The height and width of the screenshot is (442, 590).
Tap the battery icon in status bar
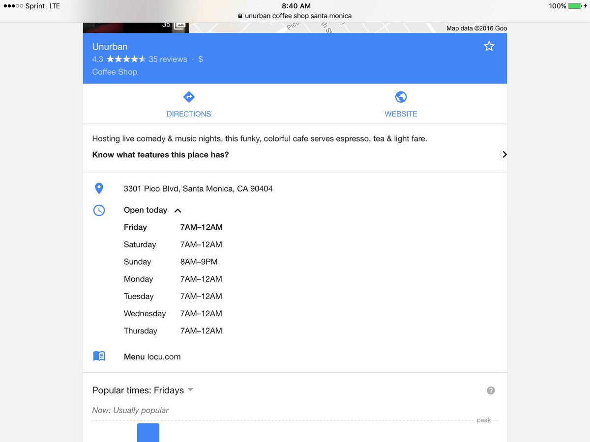[576, 6]
